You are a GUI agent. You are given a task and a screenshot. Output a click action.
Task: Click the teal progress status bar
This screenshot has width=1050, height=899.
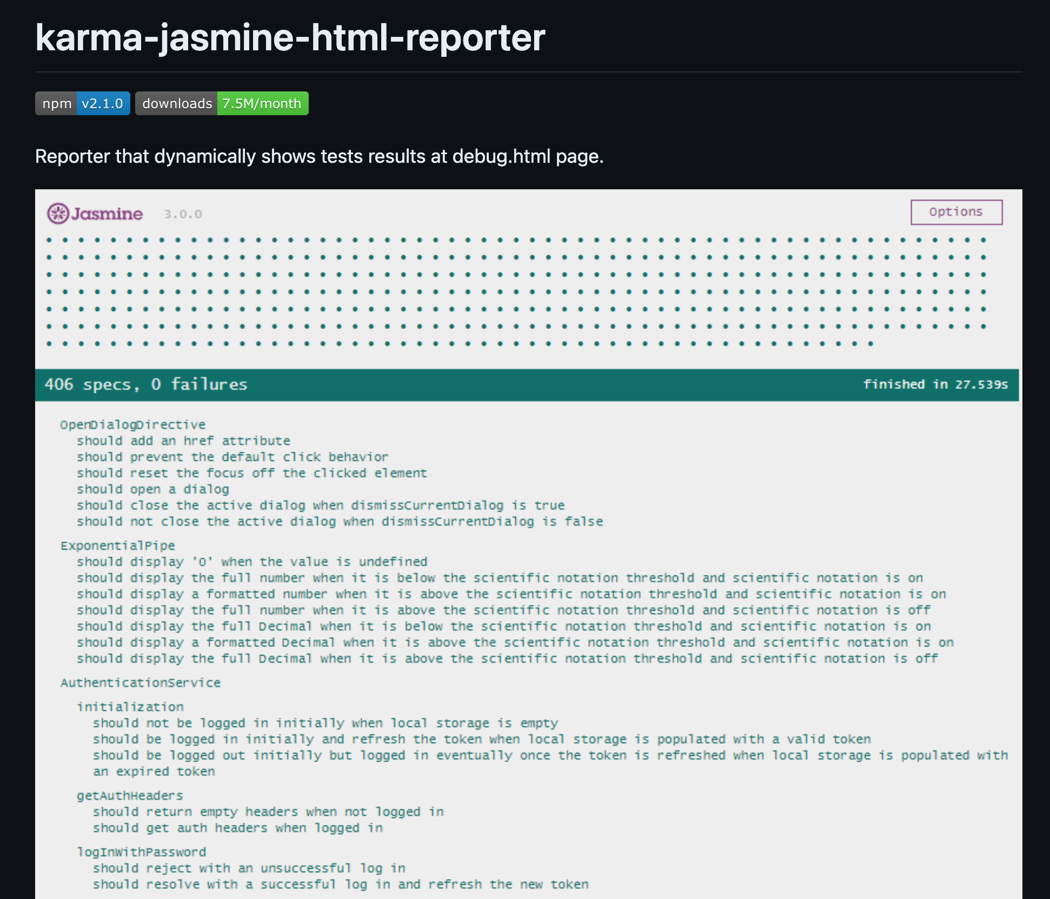tap(525, 385)
